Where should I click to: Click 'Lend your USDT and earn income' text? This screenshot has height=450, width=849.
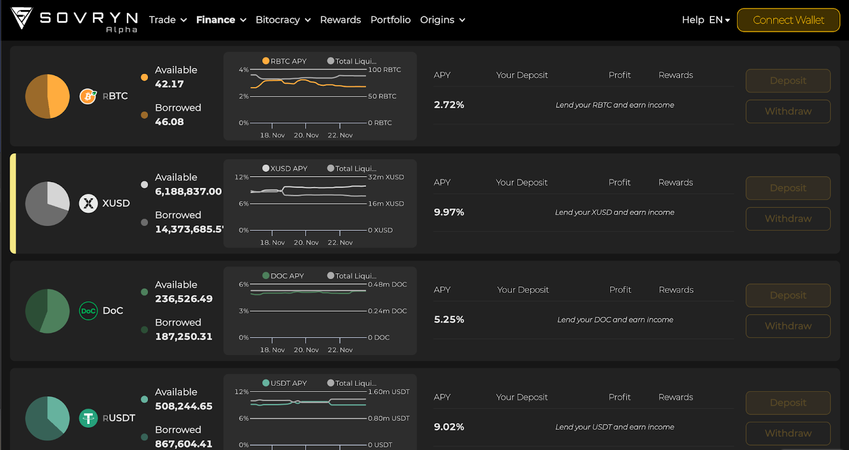(615, 427)
